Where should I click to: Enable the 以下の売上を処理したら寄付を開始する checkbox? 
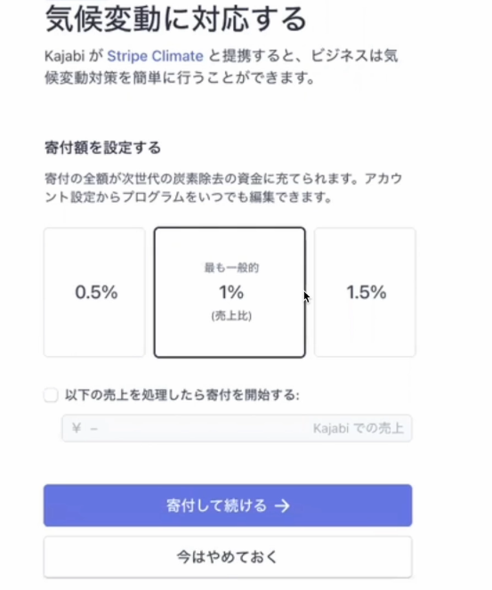[51, 395]
